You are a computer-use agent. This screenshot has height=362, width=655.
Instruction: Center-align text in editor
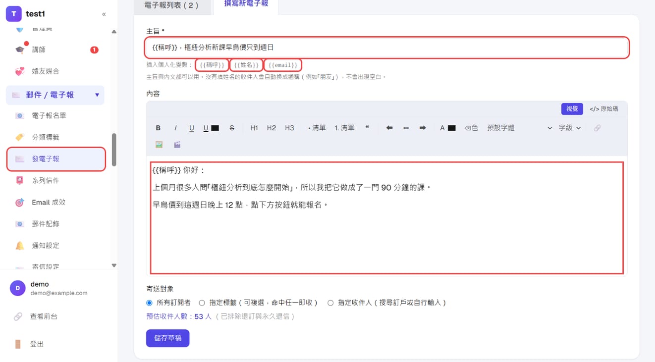pos(406,128)
